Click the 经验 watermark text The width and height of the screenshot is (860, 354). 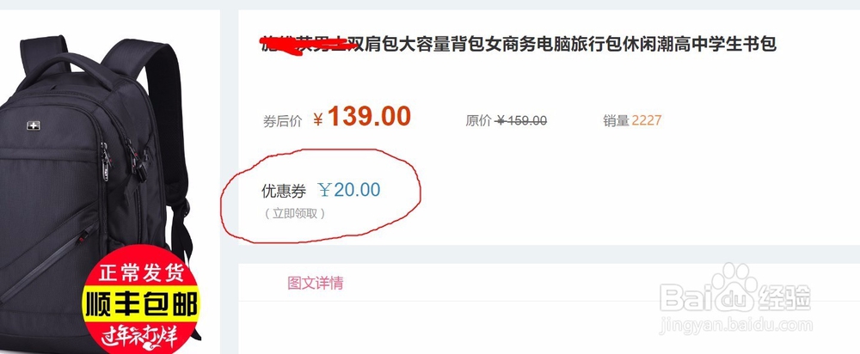point(785,298)
